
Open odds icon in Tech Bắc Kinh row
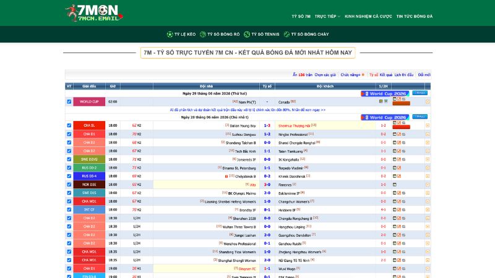coord(399,151)
